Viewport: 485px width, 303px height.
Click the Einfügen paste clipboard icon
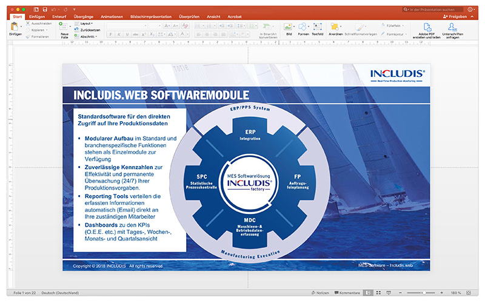point(15,27)
